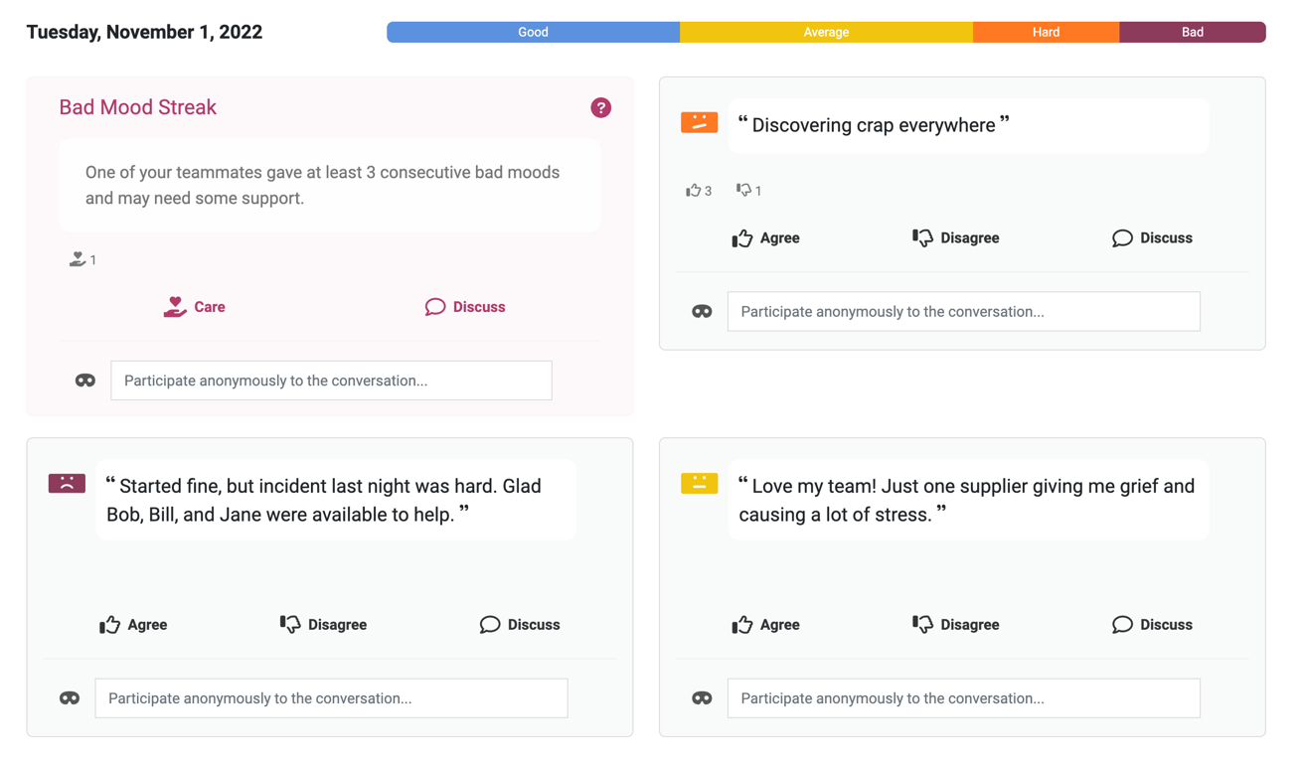Focus anonymous reply field under 'Discovering crap' comment
Image resolution: width=1303 pixels, height=763 pixels.
[x=963, y=312]
